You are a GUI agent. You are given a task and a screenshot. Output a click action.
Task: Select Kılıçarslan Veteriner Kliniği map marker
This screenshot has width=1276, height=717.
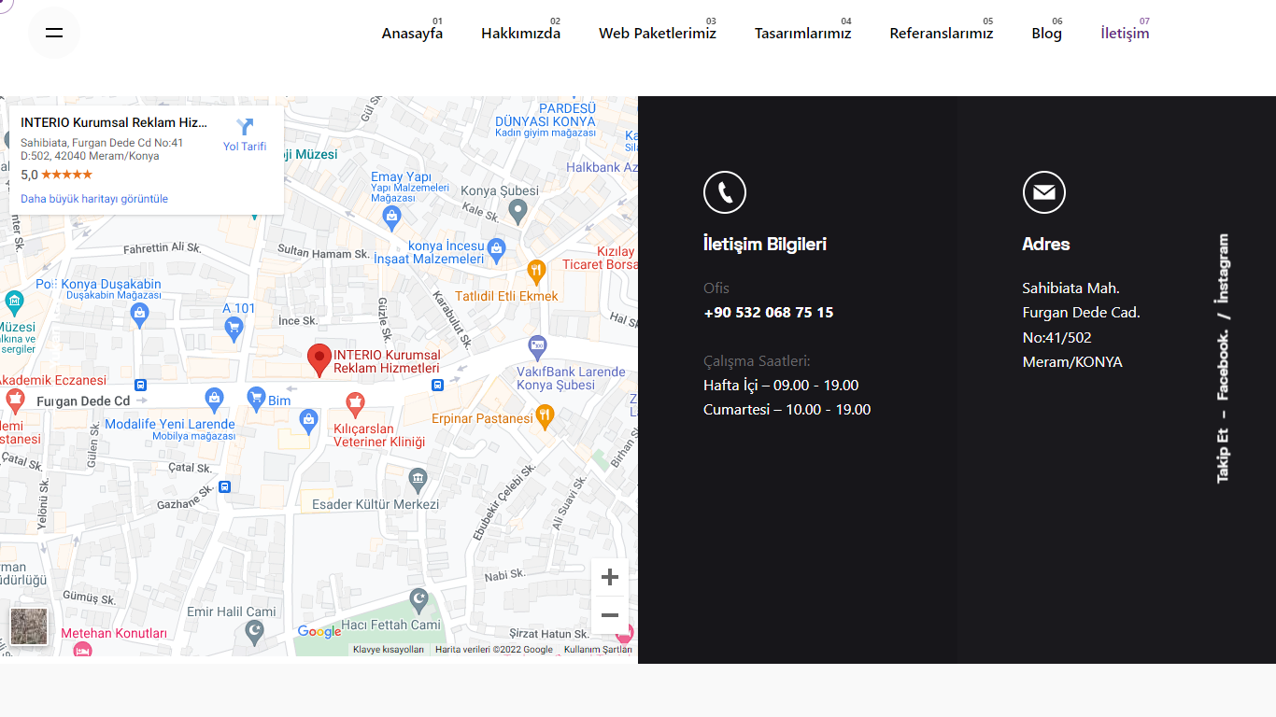click(x=355, y=403)
